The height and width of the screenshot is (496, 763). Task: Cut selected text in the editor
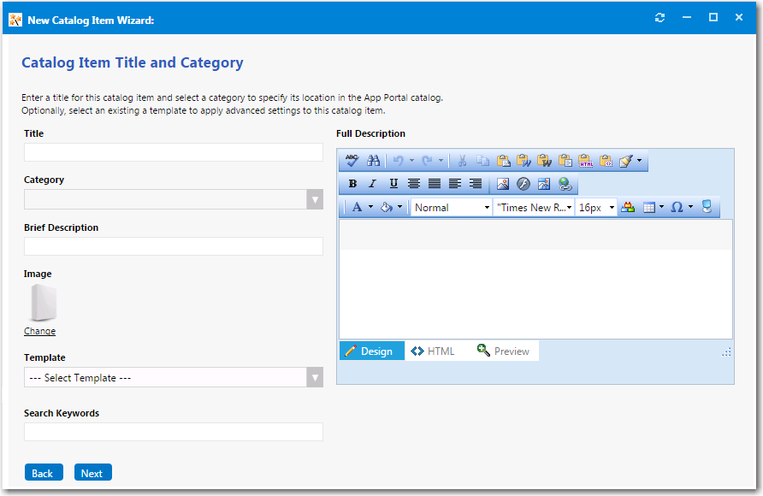tap(462, 160)
